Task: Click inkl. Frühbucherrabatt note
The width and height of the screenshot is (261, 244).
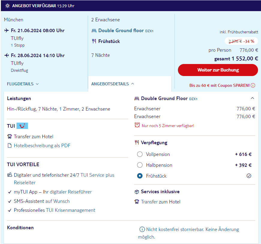Action: [x=239, y=32]
